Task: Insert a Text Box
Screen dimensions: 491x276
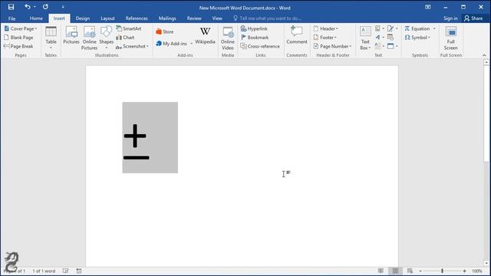Action: click(365, 38)
